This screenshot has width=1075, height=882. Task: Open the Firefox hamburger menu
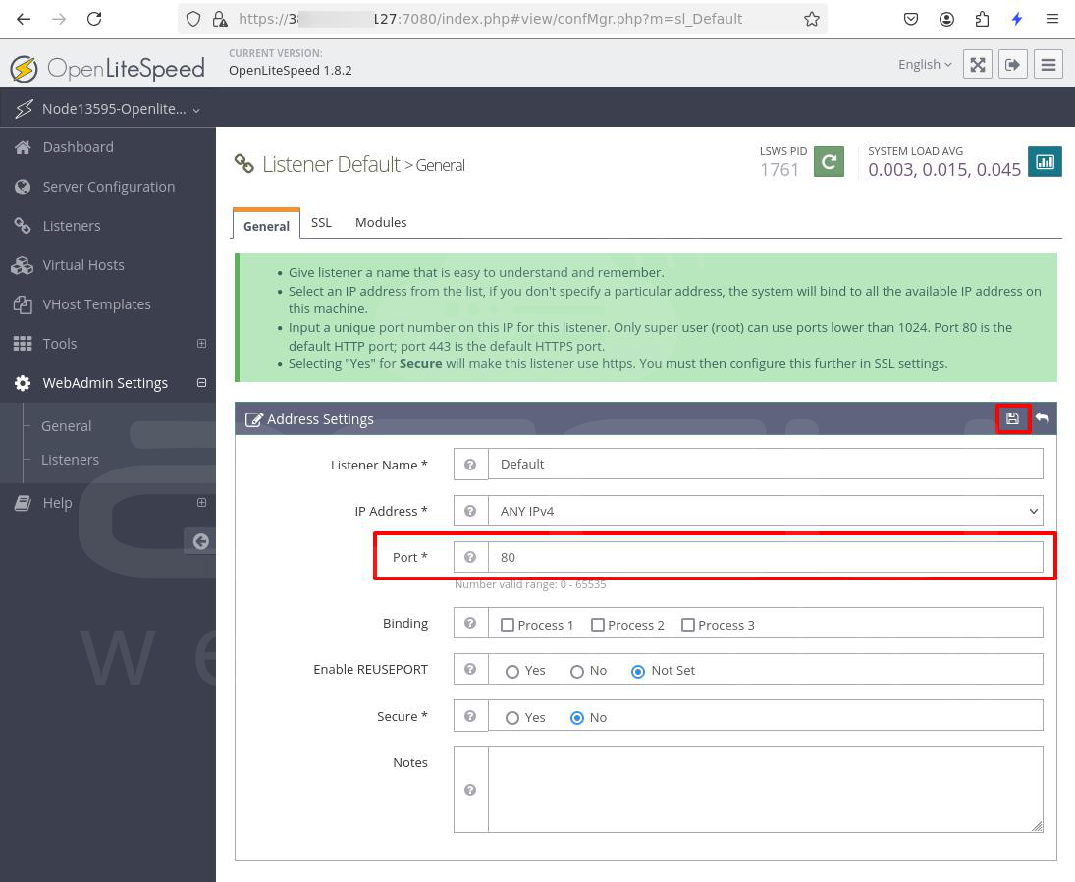[x=1051, y=19]
